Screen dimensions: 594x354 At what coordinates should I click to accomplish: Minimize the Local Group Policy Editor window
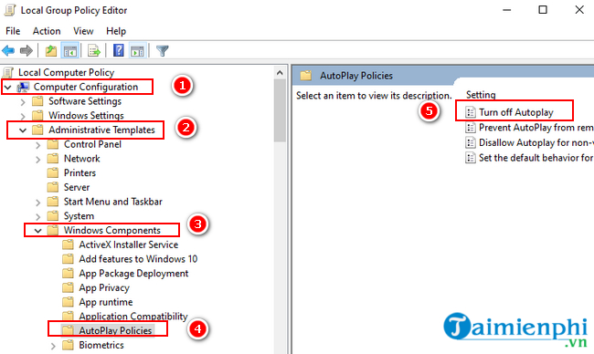point(506,10)
